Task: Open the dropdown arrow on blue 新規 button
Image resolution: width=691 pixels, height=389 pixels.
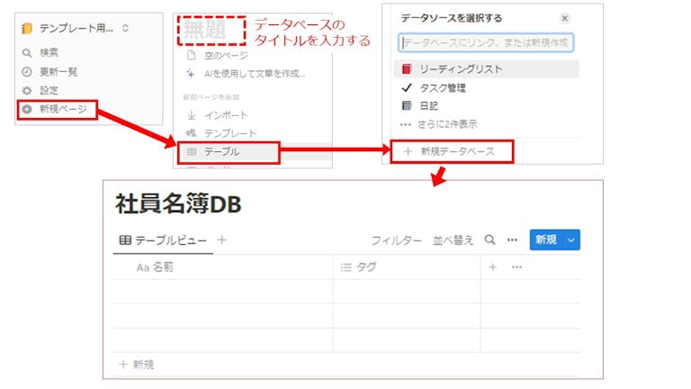Action: pyautogui.click(x=571, y=240)
